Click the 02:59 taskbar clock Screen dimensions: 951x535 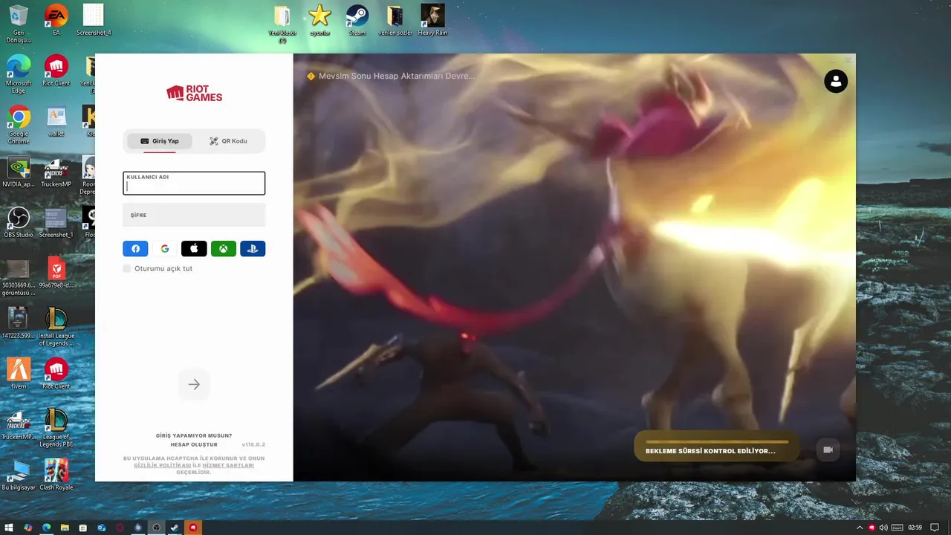coord(915,528)
